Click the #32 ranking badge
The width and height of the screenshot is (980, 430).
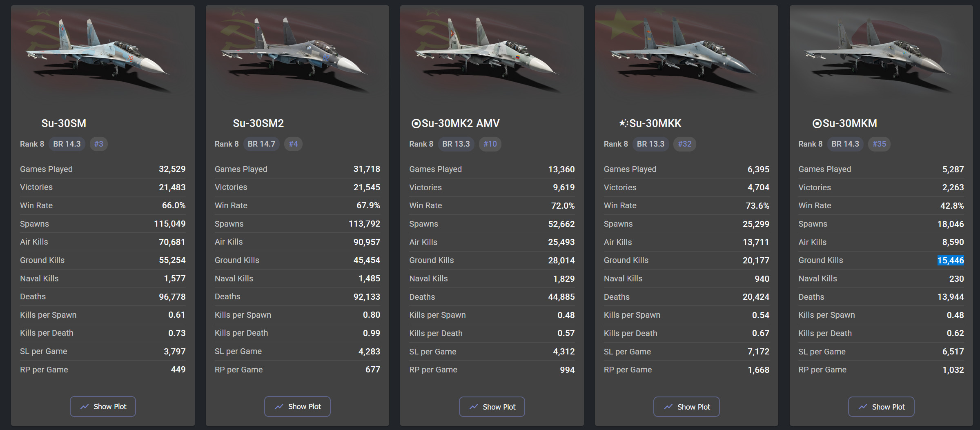point(685,144)
